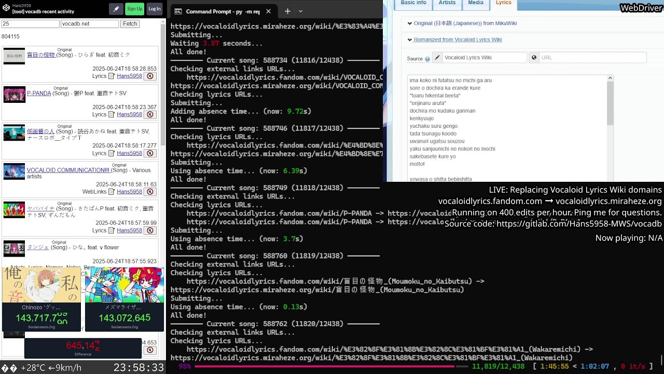This screenshot has width=664, height=374.
Task: Click the Sign Up button
Action: tap(134, 9)
